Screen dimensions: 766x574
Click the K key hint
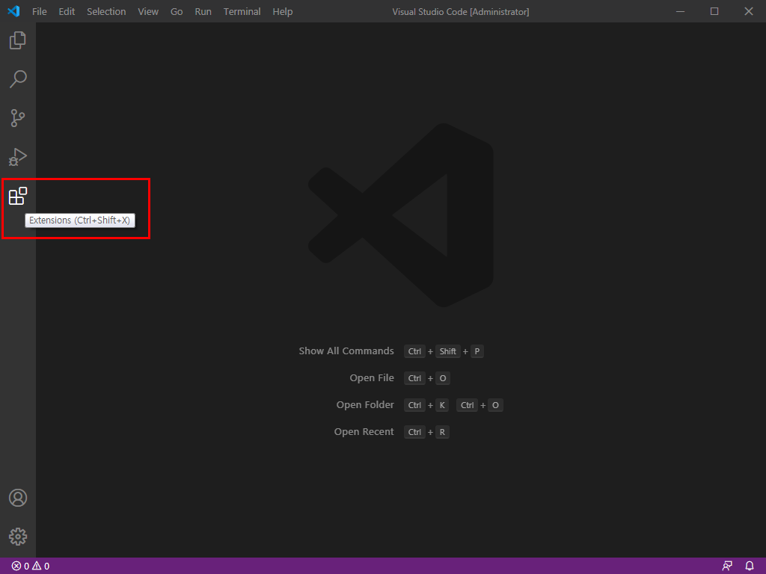[x=442, y=405]
